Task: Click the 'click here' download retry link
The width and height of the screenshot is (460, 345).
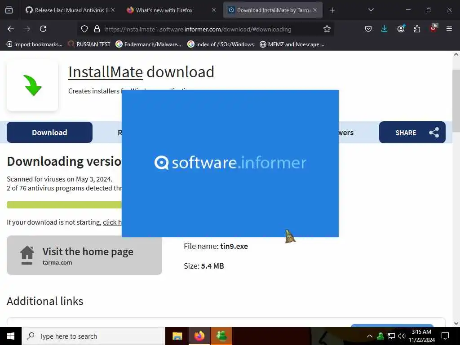Action: [x=112, y=222]
